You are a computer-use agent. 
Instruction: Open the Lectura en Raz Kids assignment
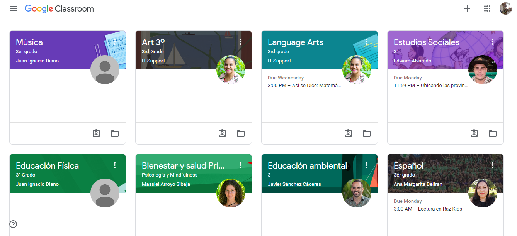[x=428, y=209]
